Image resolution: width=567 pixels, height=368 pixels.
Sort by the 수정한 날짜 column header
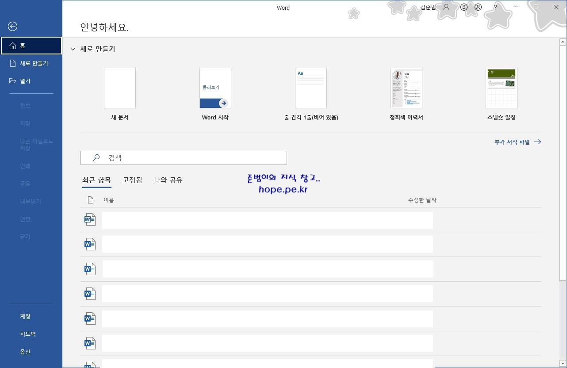pyautogui.click(x=422, y=200)
